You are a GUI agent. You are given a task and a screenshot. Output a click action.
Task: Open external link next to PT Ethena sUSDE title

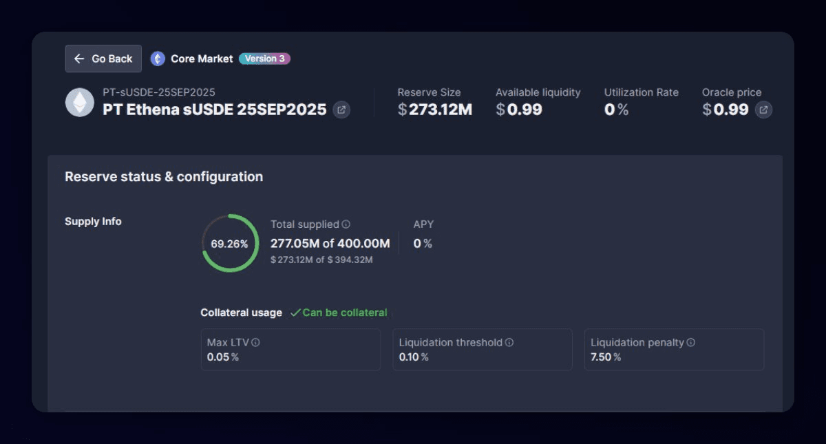[341, 109]
